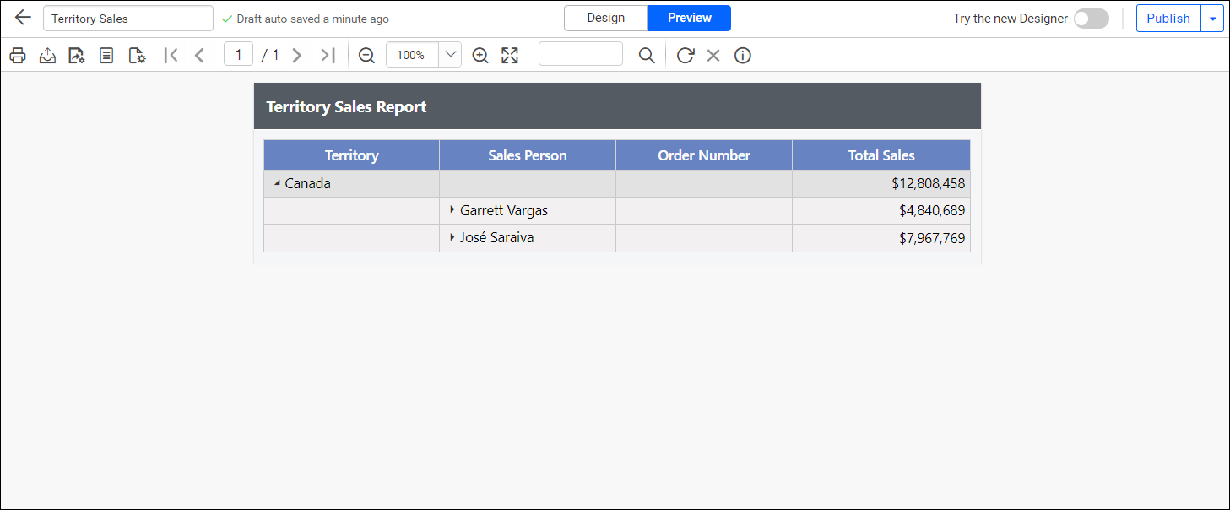Select the zoom in icon
Screen dimensions: 1230x510
pyautogui.click(x=480, y=54)
